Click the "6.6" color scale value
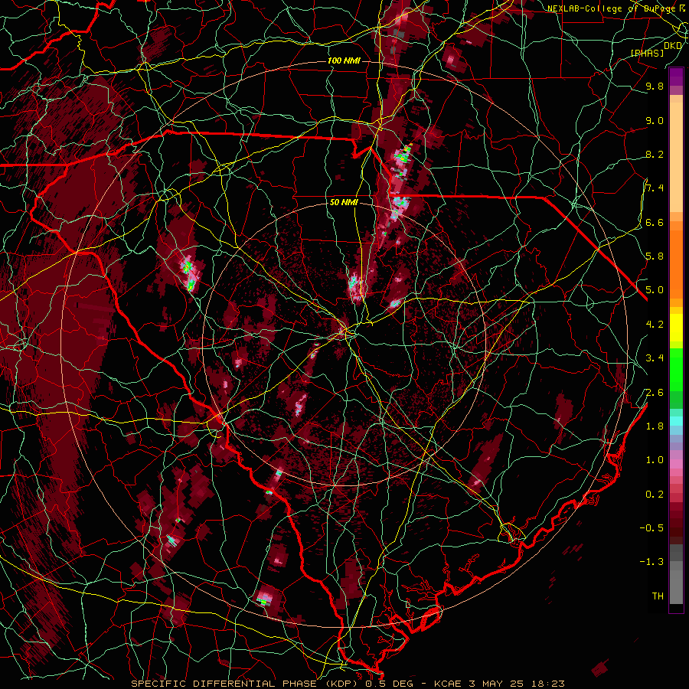This screenshot has height=689, width=689. (x=655, y=222)
